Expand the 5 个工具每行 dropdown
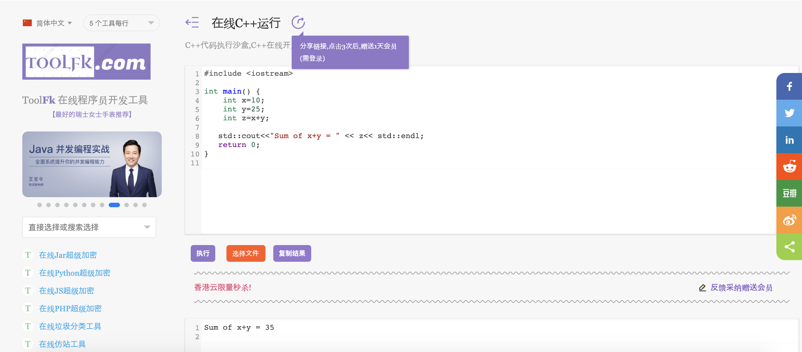This screenshot has width=802, height=352. pos(121,23)
